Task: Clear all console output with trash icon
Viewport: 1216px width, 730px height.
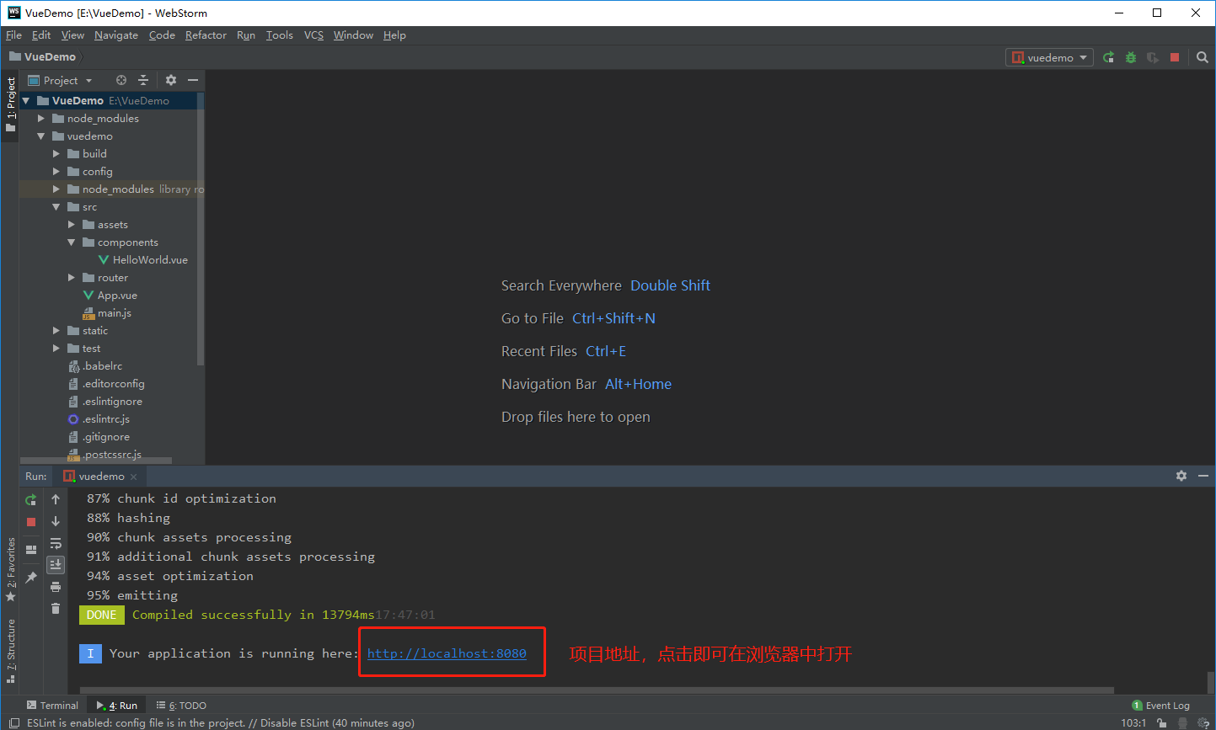Action: (56, 608)
